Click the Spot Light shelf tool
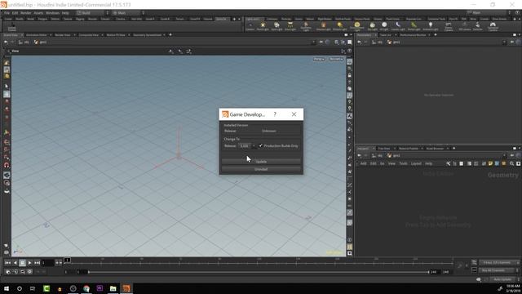522x294 pixels. [x=276, y=26]
